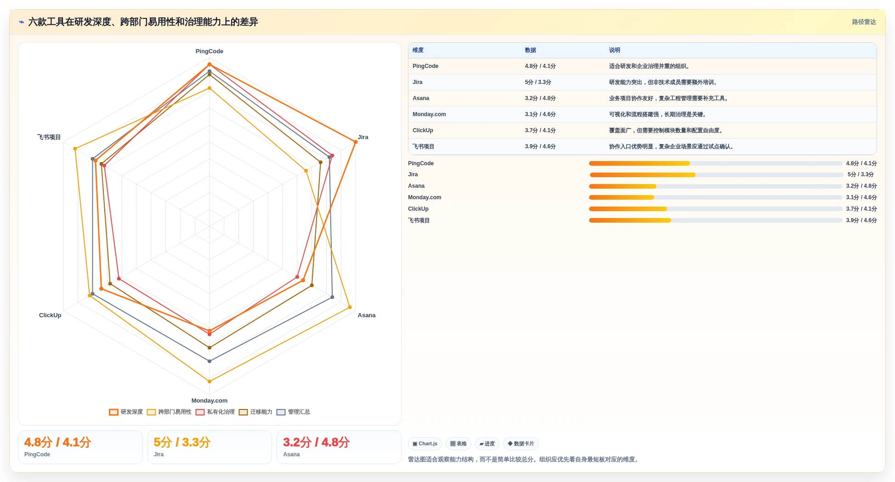
Task: Click the 飞书项目 radar axis label
Action: pyautogui.click(x=49, y=137)
